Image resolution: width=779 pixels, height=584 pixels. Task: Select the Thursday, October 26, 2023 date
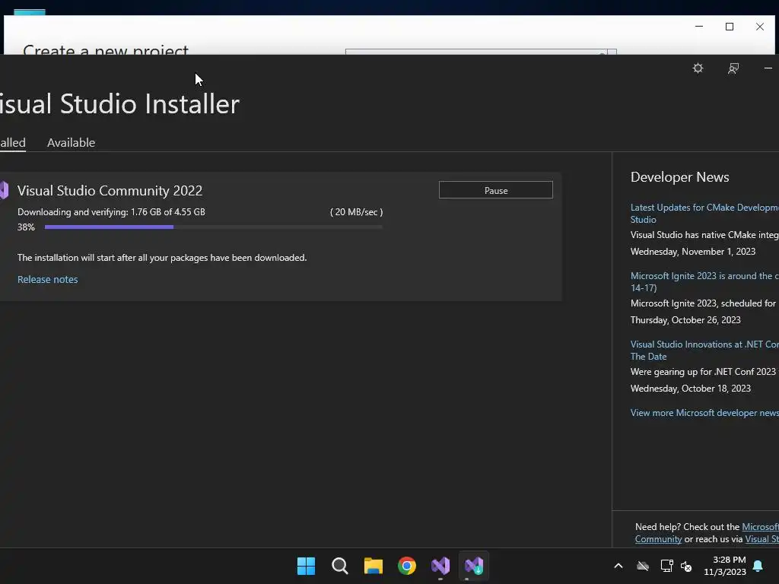pos(685,320)
